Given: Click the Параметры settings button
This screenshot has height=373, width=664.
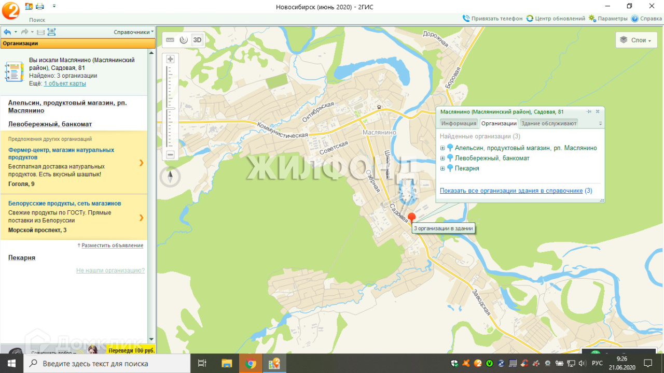Looking at the screenshot, I should pyautogui.click(x=608, y=18).
